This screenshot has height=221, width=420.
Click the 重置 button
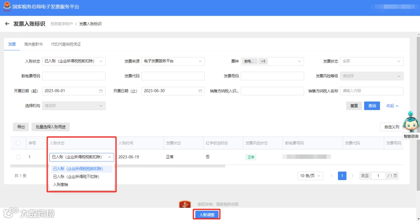tap(354, 106)
